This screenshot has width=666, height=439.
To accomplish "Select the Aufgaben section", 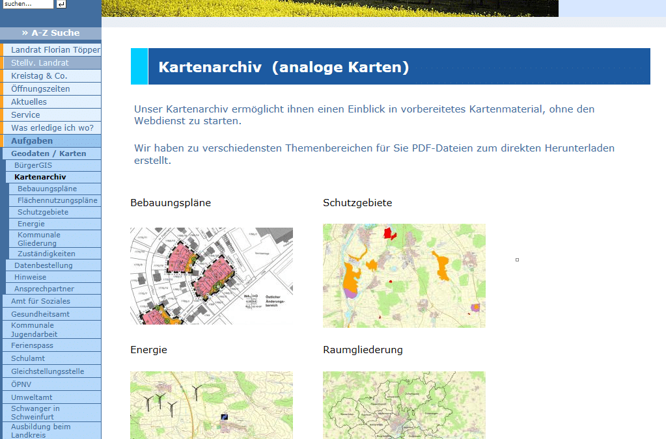I will point(52,141).
